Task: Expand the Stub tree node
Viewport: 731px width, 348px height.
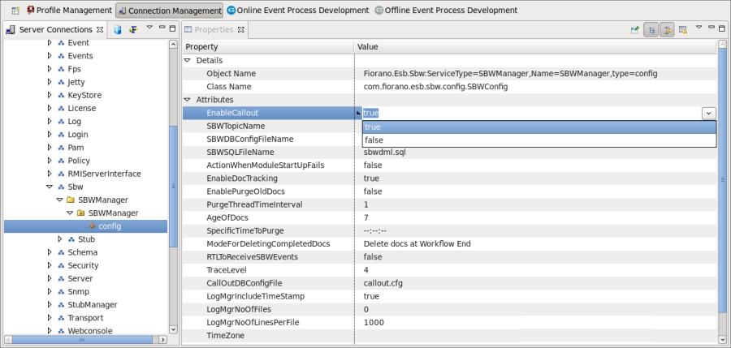Action: [59, 239]
